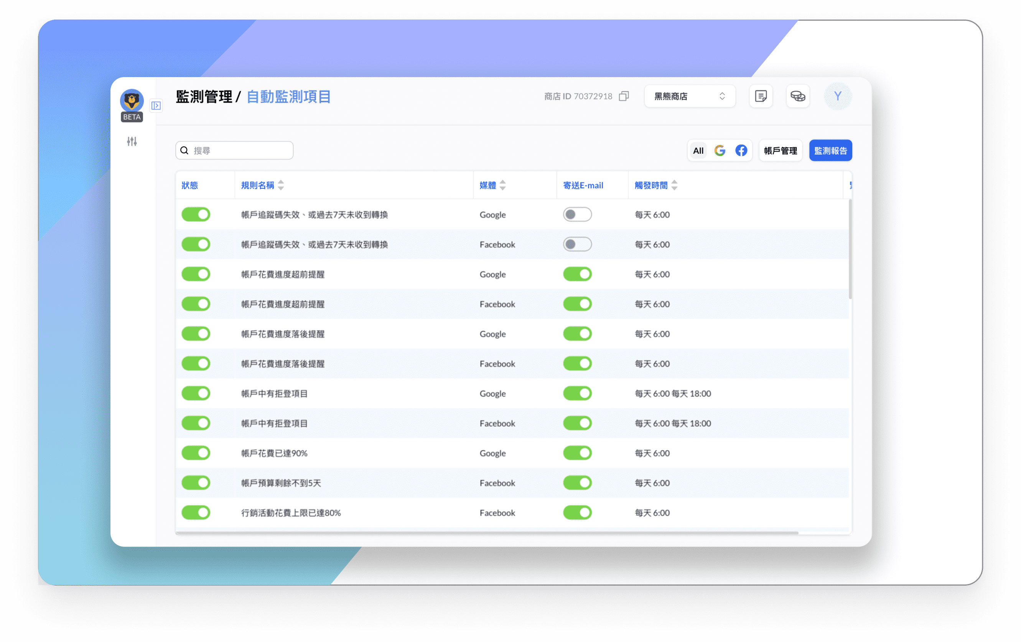Viewport: 1021px width, 642px height.
Task: Go to 監測管理 breadcrumb
Action: [204, 97]
